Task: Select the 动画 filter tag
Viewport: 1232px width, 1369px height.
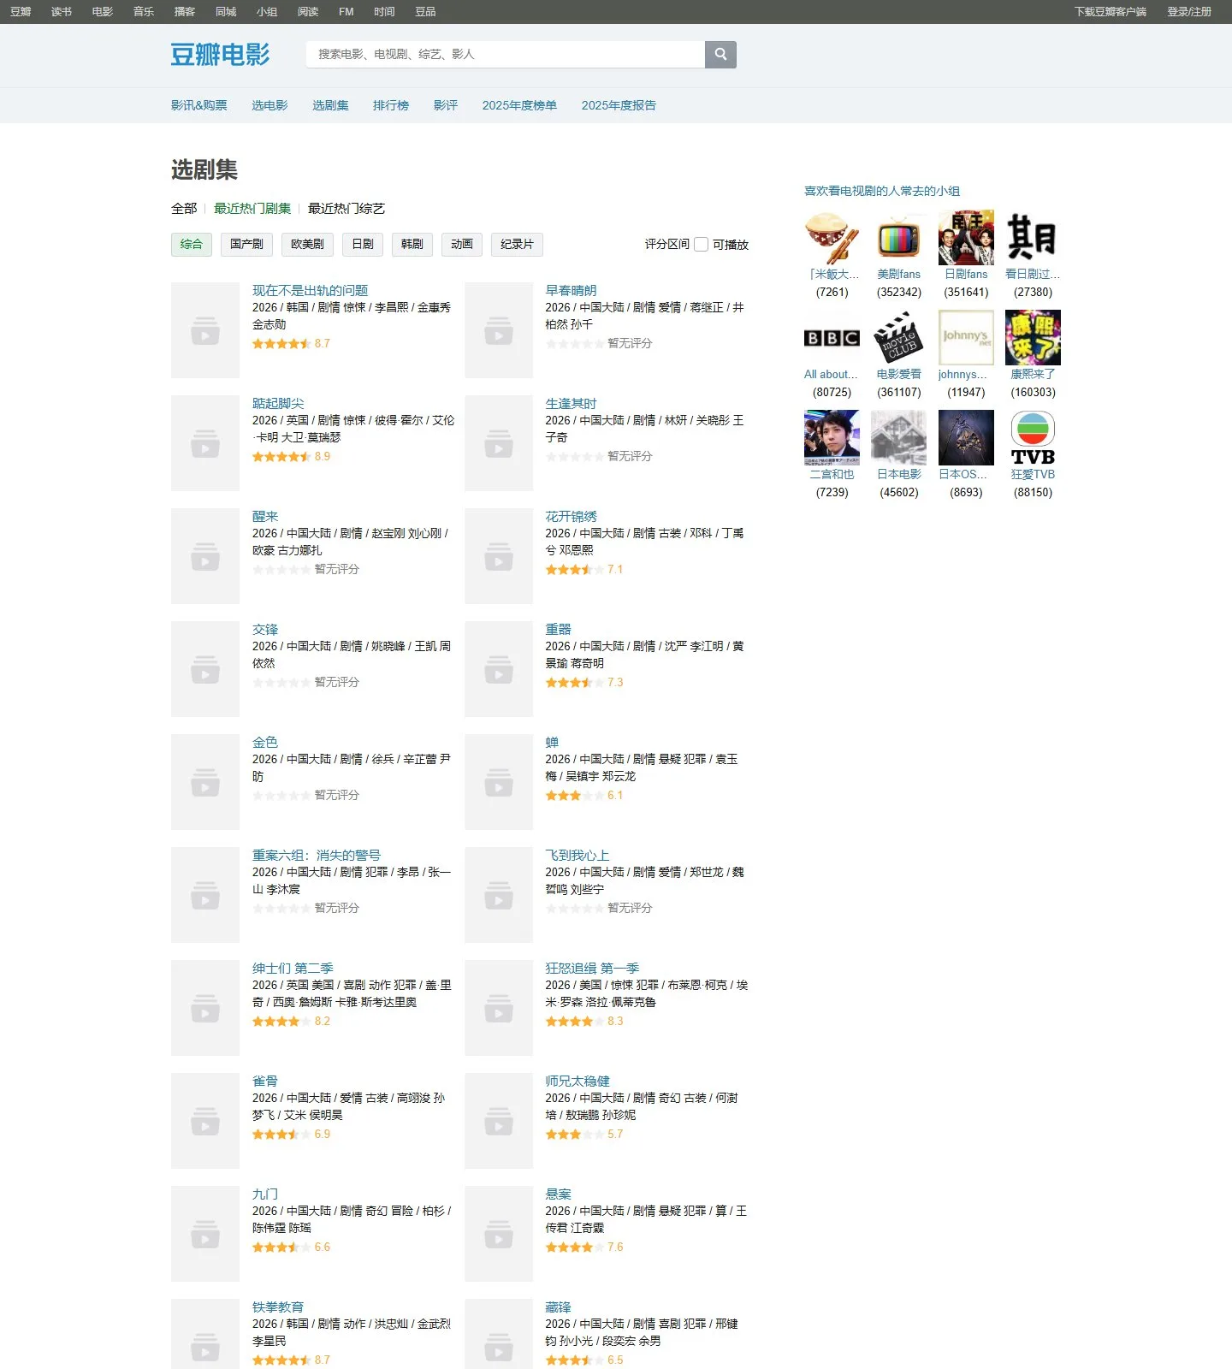Action: point(462,244)
